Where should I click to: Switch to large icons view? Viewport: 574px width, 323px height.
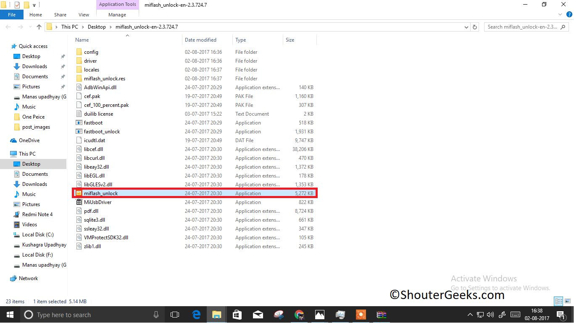[x=567, y=302]
